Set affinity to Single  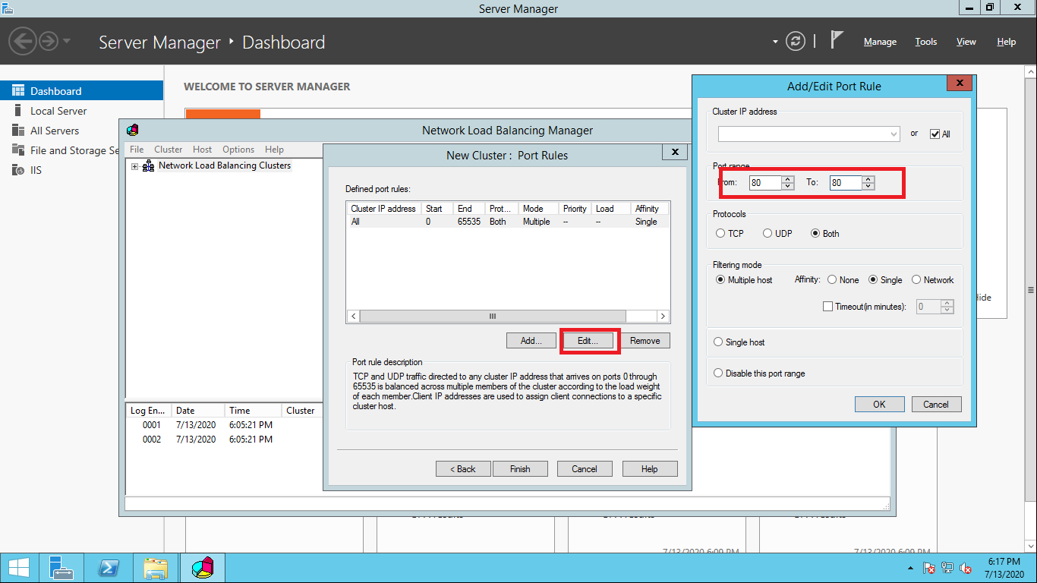873,280
